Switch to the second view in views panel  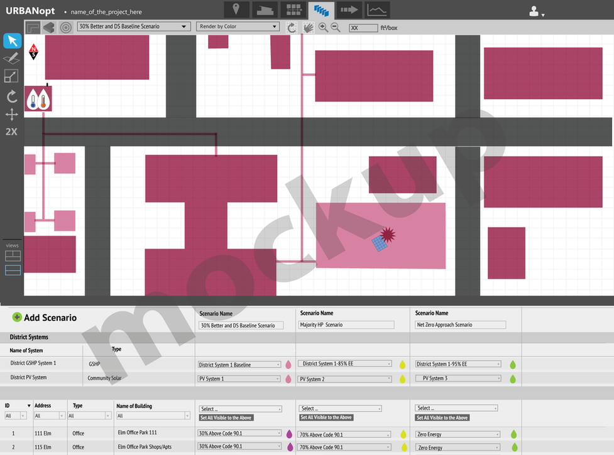pyautogui.click(x=13, y=269)
